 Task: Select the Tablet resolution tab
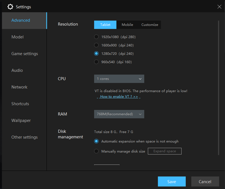[x=105, y=24]
